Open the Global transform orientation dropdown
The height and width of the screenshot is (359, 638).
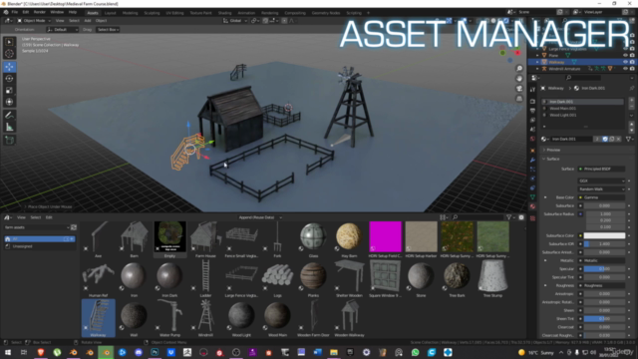pos(235,21)
